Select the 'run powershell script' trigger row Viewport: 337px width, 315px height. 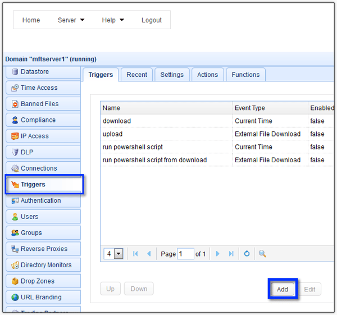133,147
